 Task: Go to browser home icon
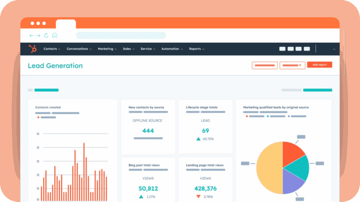point(54,35)
